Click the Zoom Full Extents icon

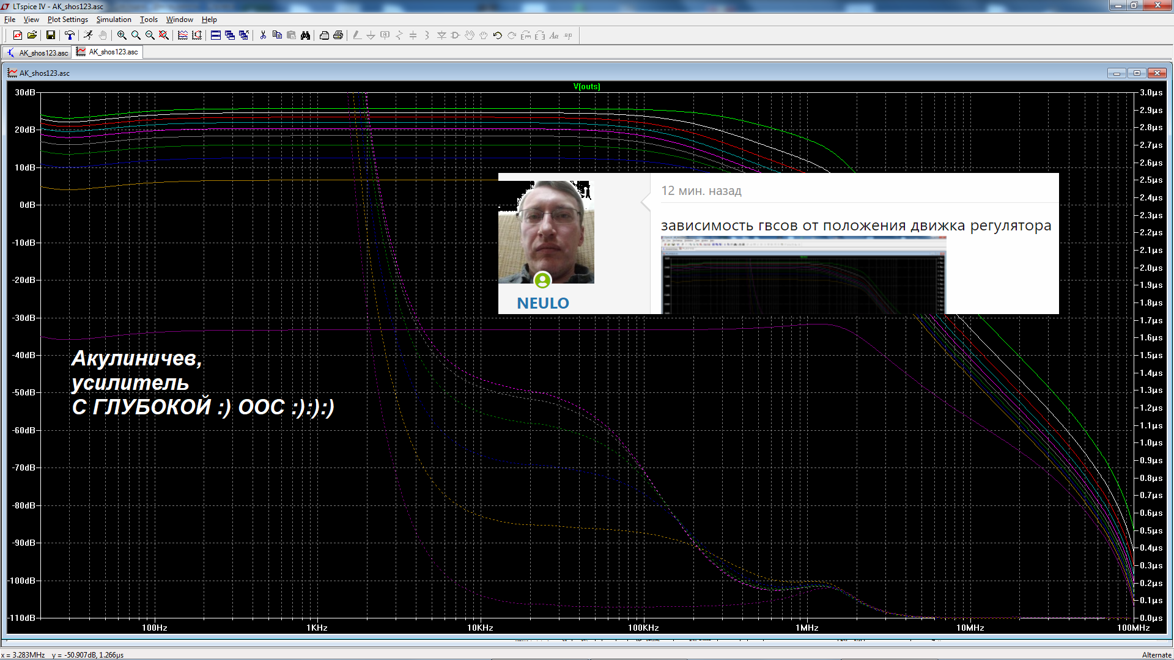pos(164,35)
